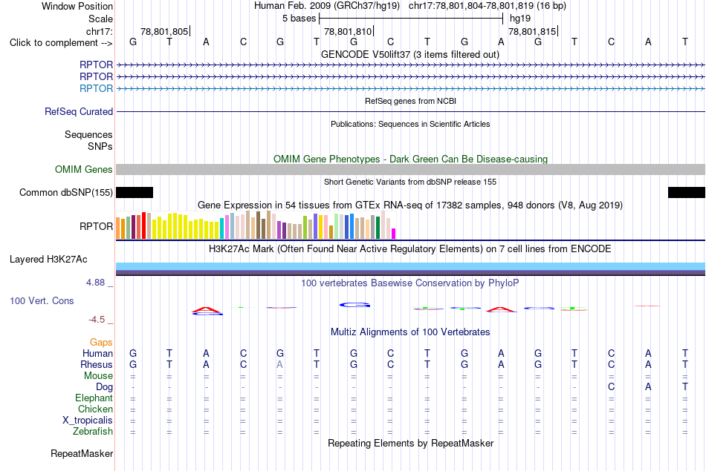Open the GENCODE V50lift37 track title
This screenshot has width=706, height=471.
409,54
